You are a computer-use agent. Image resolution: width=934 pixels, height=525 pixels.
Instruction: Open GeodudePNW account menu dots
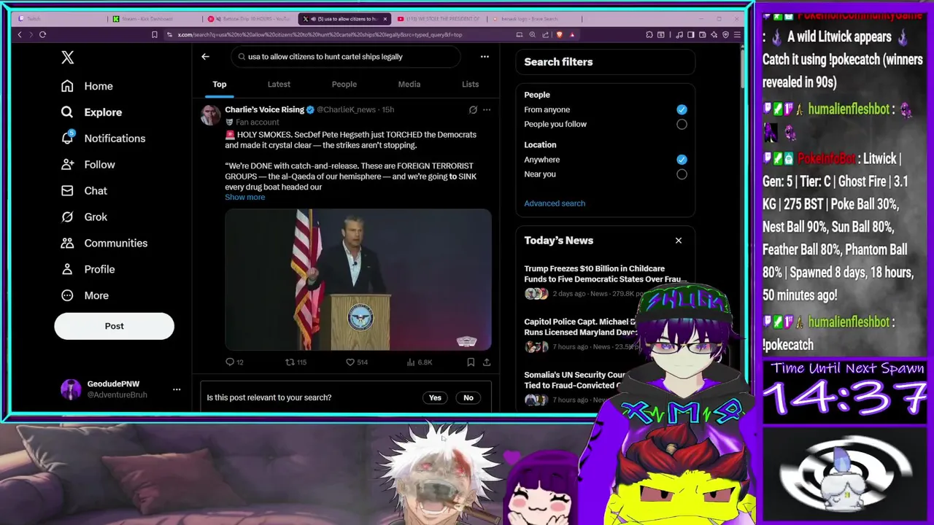(177, 389)
